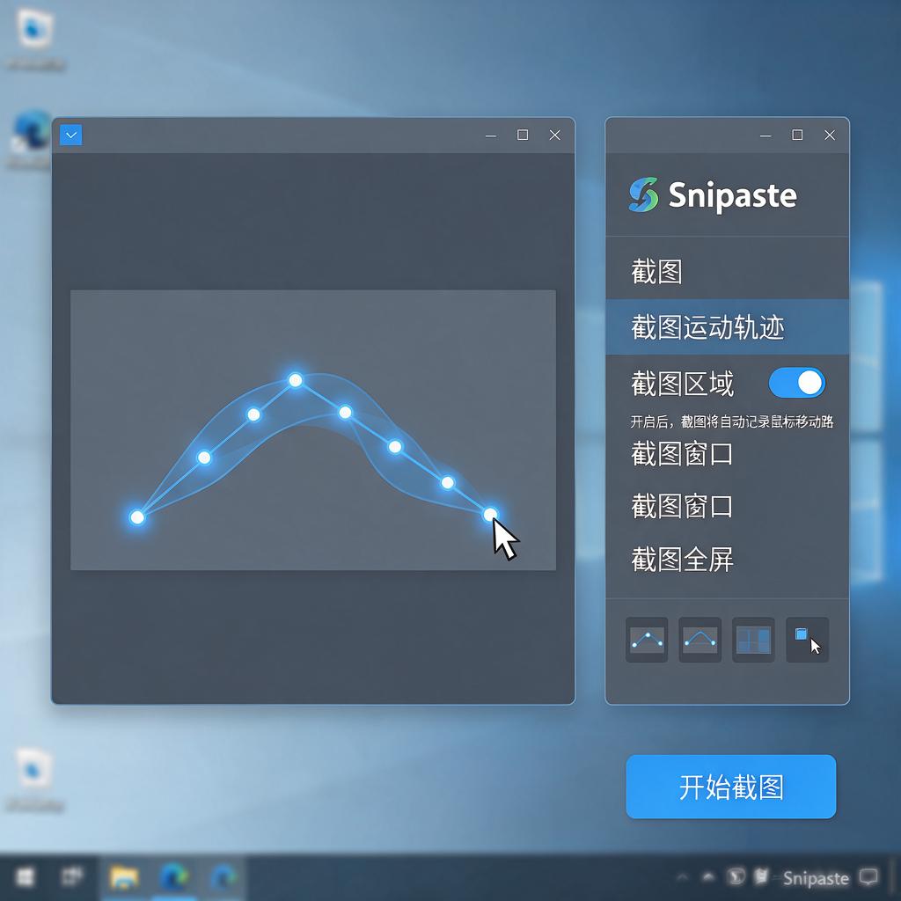Image resolution: width=901 pixels, height=901 pixels.
Task: Close the trajectory preview window
Action: 554,135
